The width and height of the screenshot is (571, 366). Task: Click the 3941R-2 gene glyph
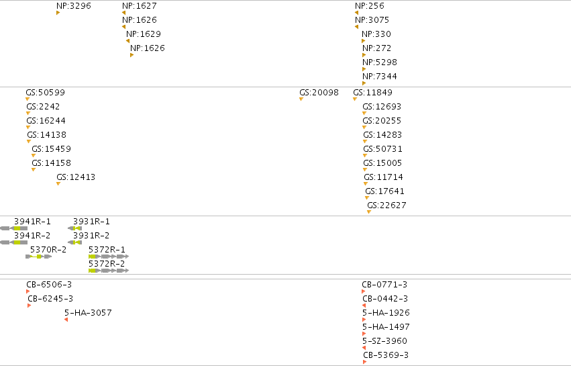tap(14, 243)
